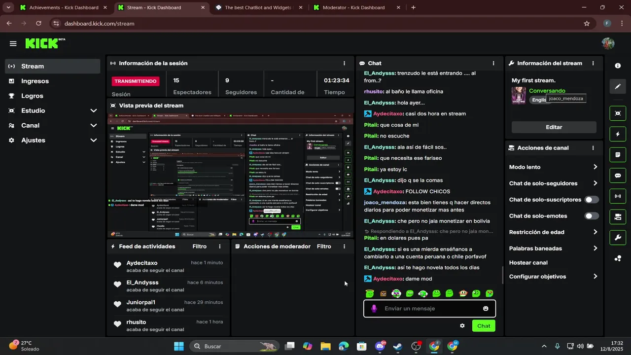Open the emoji picker in message box
Screen dimensions: 631x355
tap(486, 309)
